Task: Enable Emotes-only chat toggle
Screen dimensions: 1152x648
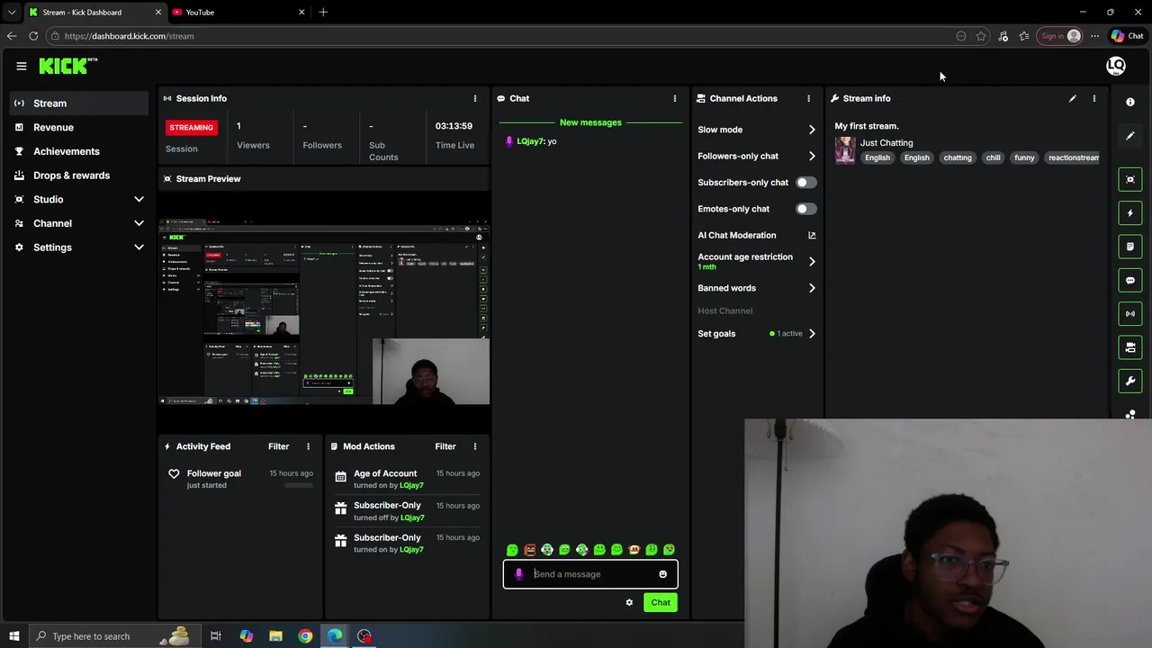Action: pos(805,209)
